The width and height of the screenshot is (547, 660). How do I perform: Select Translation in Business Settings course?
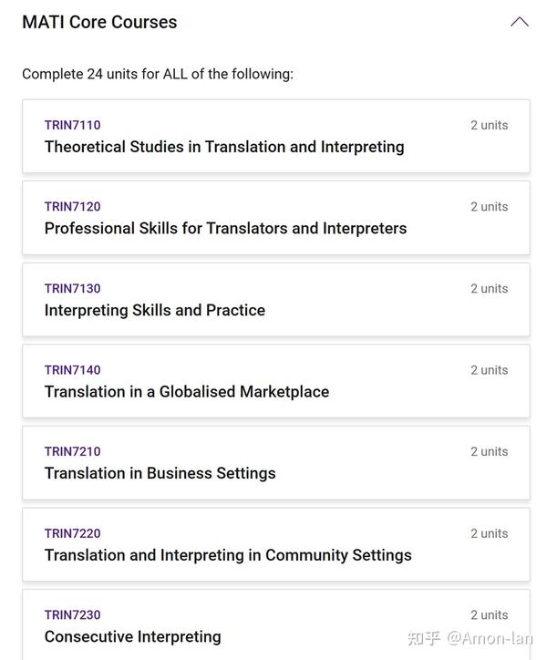[x=160, y=473]
